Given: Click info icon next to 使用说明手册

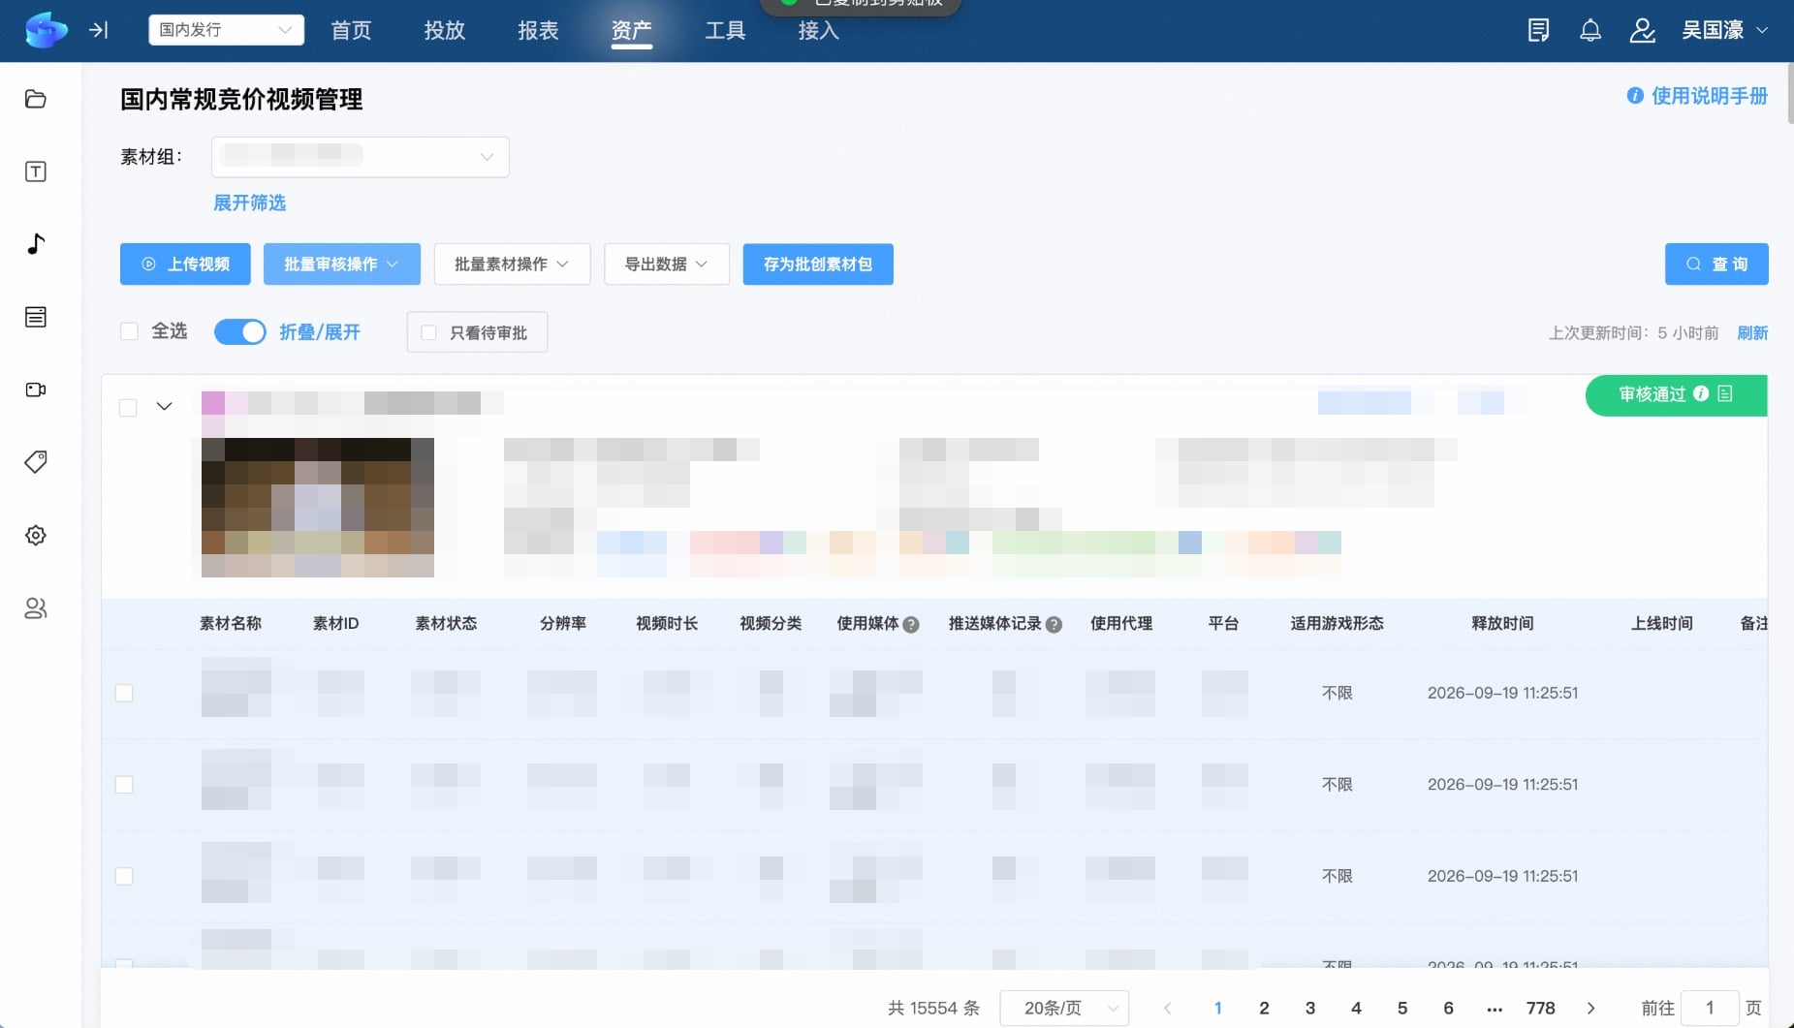Looking at the screenshot, I should [x=1635, y=96].
